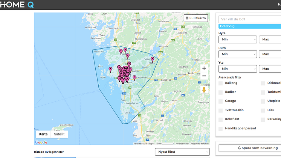Enable the Tvättmaskin filter checkbox
281x158 pixels.
click(221, 110)
